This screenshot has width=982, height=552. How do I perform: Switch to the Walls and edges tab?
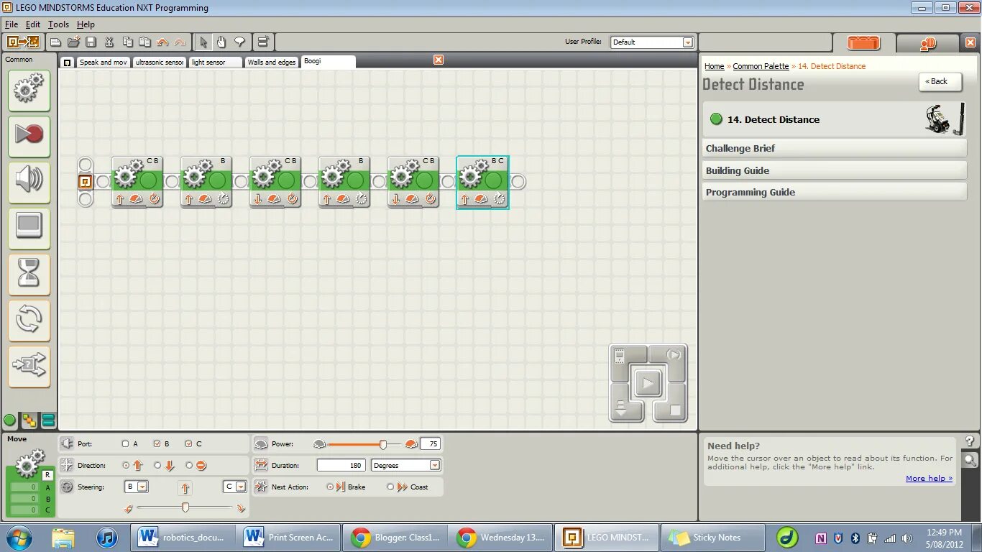point(271,63)
